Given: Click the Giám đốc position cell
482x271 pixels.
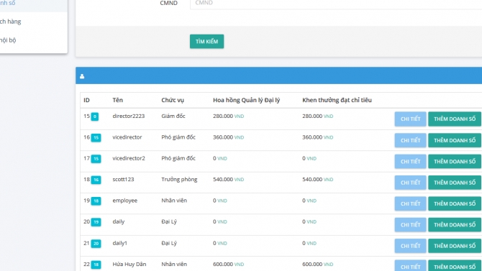Looking at the screenshot, I should point(173,116).
